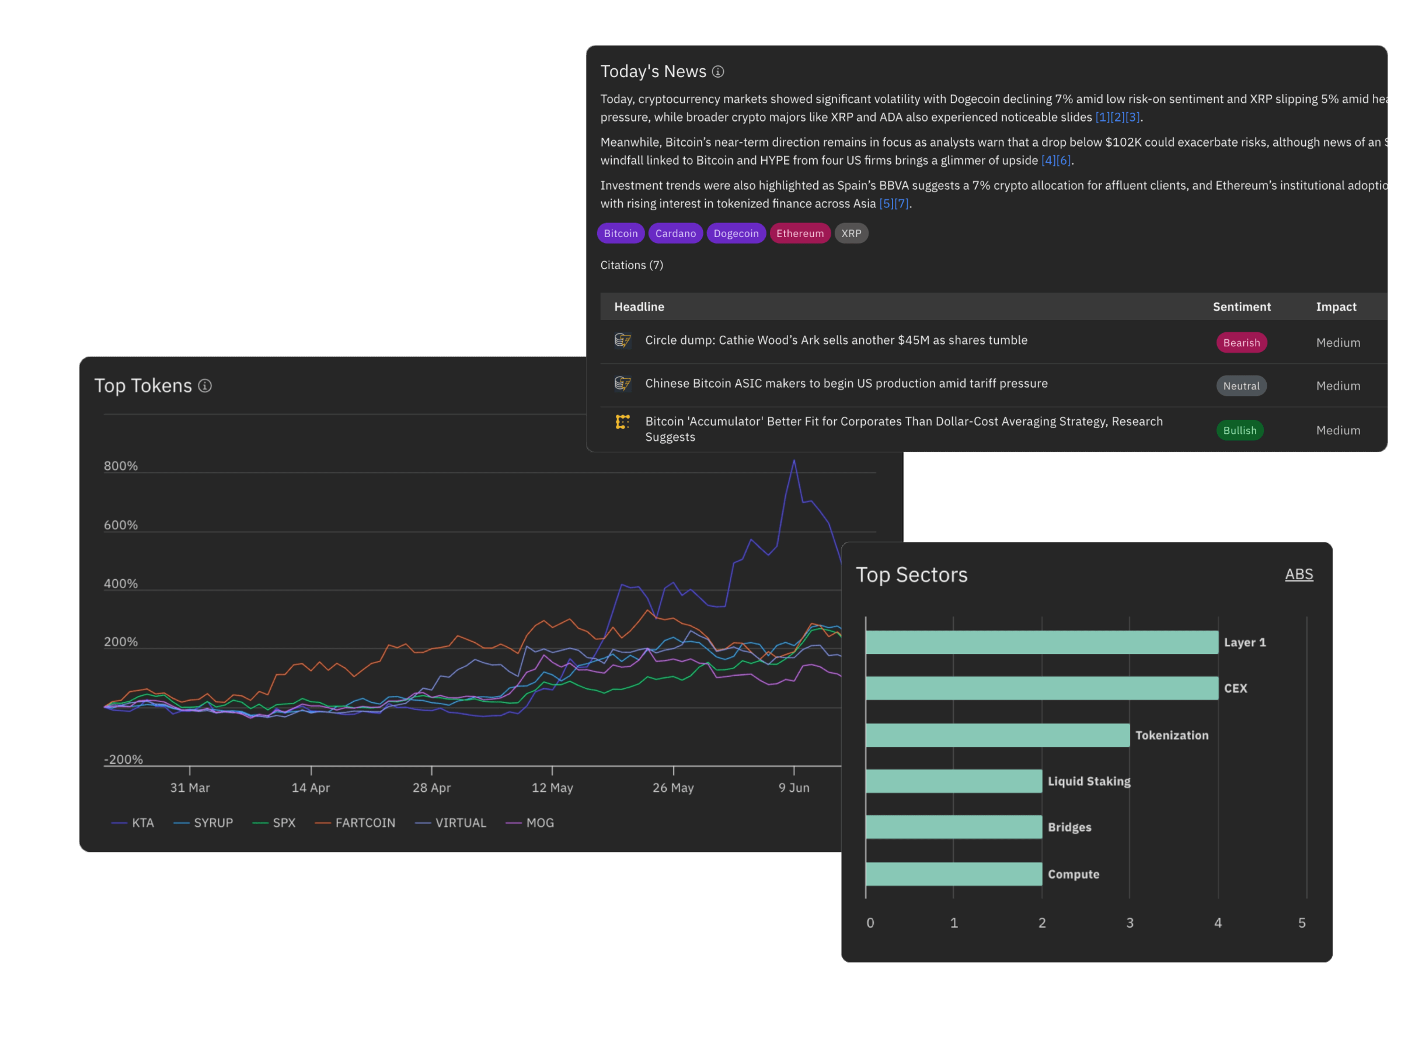Click the source icon beside Circle dump headline
Screen dimensions: 1401x1051
point(623,340)
